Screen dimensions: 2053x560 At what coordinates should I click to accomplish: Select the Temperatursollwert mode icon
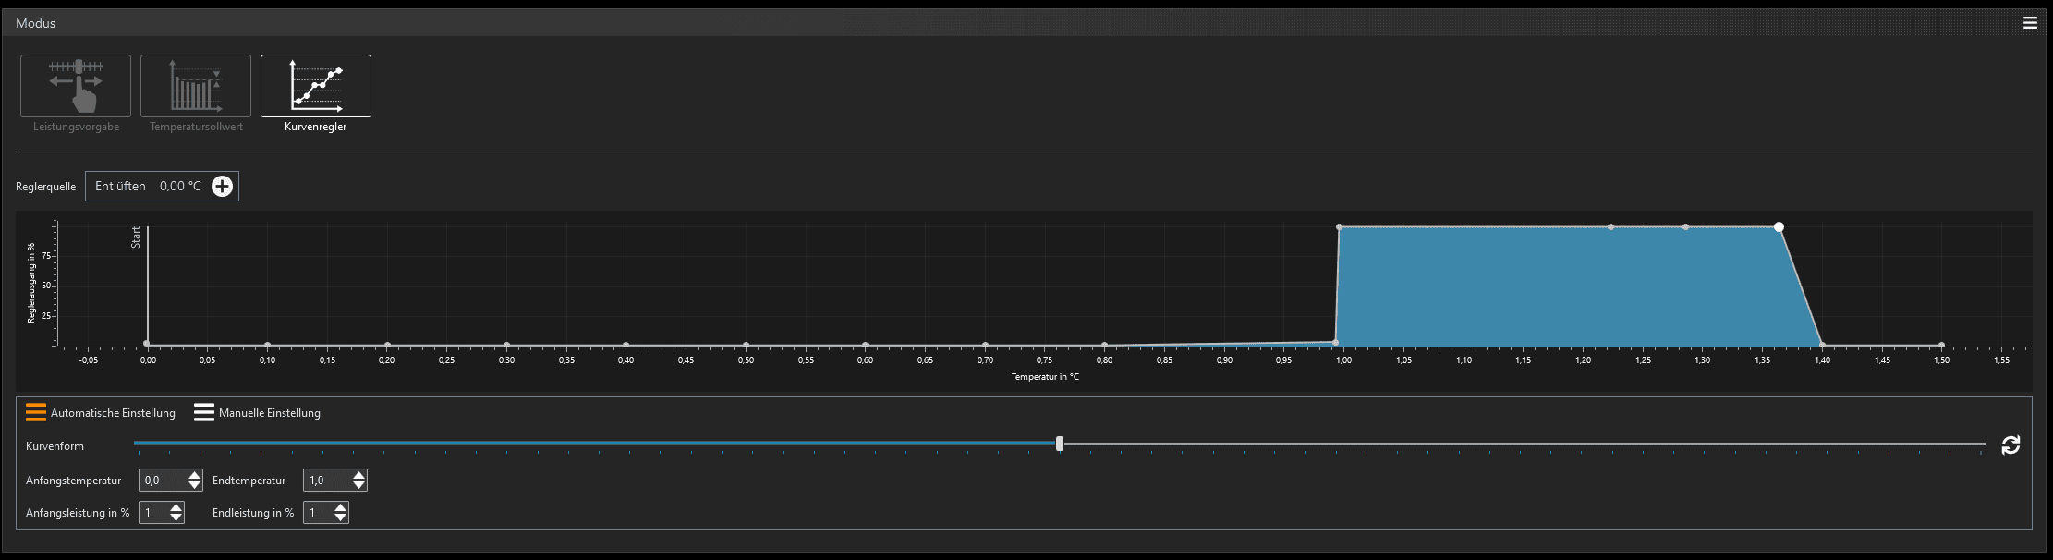point(196,86)
